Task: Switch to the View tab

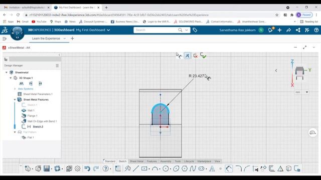Action: click(x=217, y=161)
